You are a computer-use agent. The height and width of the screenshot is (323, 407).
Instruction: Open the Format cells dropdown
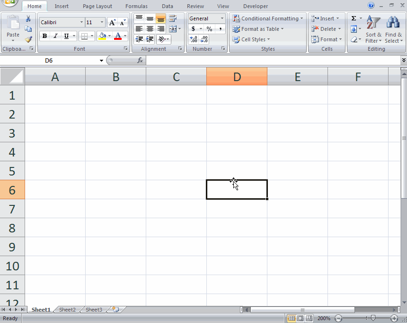click(x=327, y=39)
